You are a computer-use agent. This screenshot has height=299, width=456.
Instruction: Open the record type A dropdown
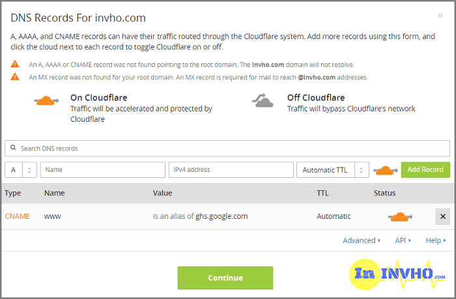[20, 170]
